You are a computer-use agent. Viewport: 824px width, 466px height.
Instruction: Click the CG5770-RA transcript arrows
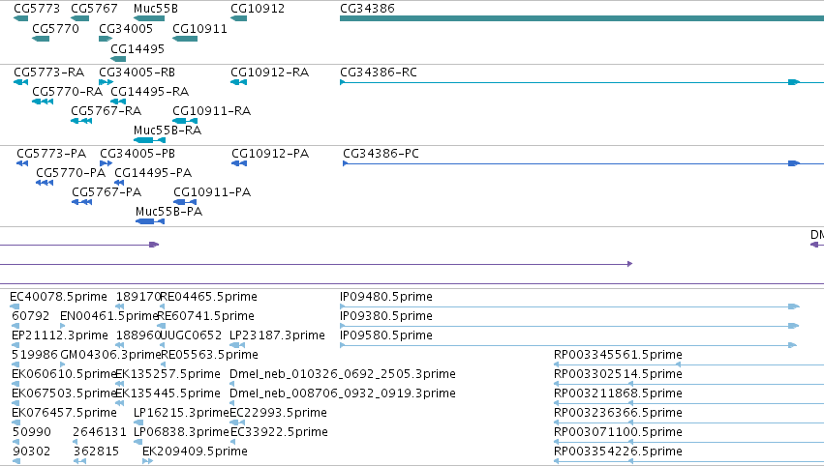pyautogui.click(x=43, y=102)
